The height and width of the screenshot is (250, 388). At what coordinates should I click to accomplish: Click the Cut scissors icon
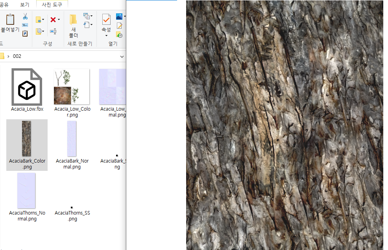point(25,16)
